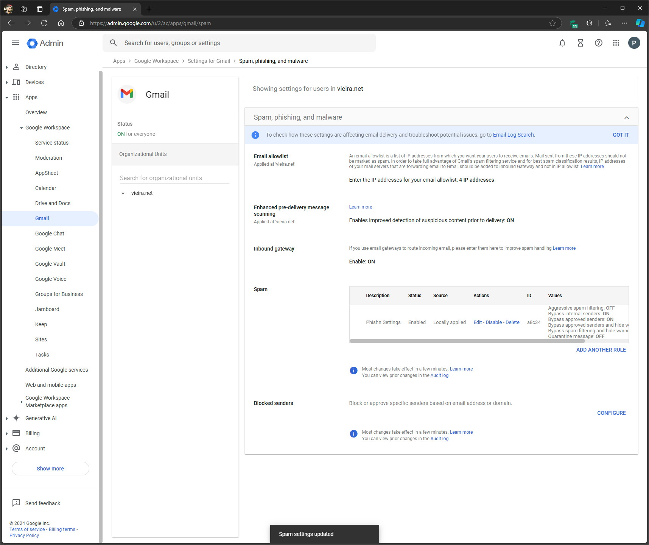Bookmark this page with the star
649x545 pixels.
[x=553, y=23]
